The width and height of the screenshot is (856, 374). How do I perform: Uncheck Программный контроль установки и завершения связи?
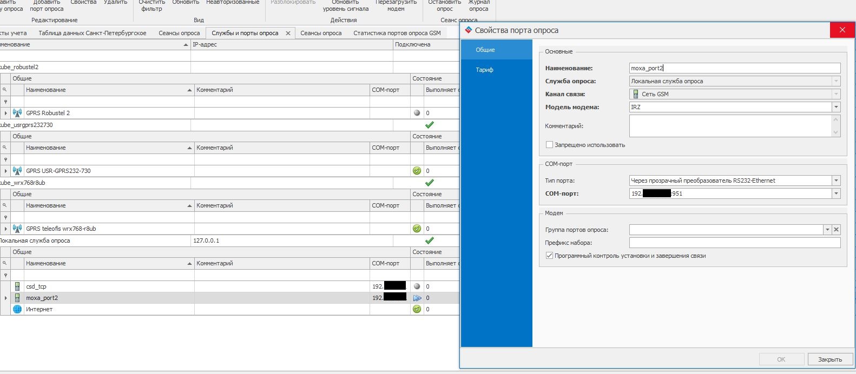click(x=549, y=256)
